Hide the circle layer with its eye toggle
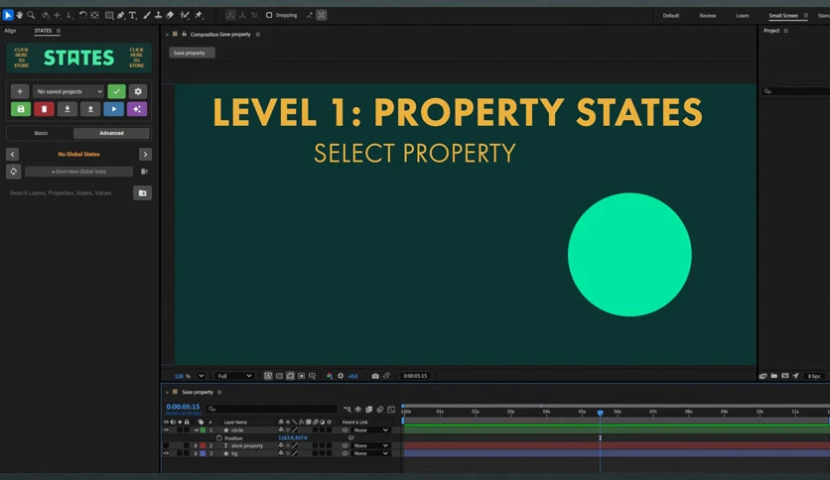The height and width of the screenshot is (480, 830). click(166, 430)
